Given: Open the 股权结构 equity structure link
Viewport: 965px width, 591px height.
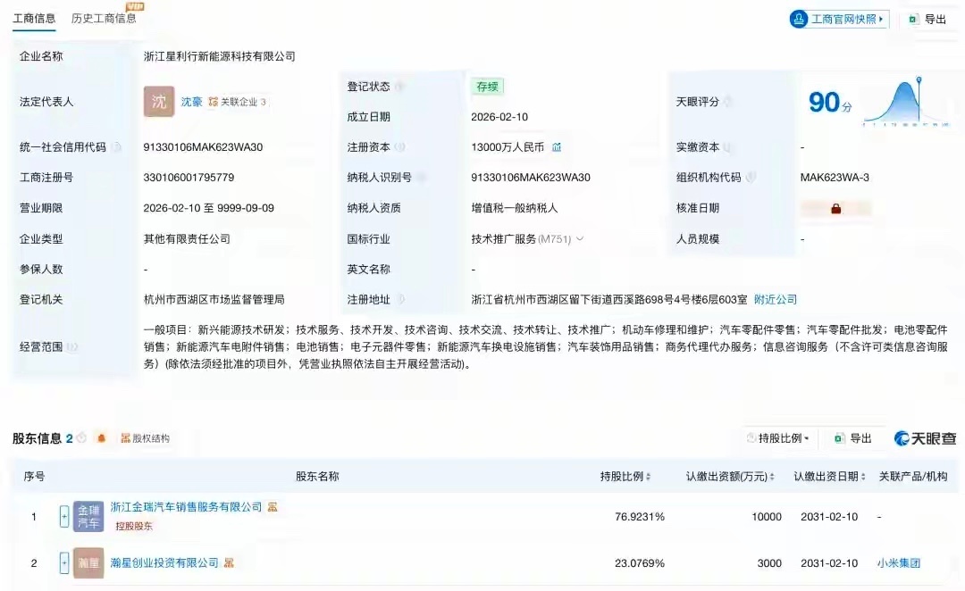Looking at the screenshot, I should [146, 438].
